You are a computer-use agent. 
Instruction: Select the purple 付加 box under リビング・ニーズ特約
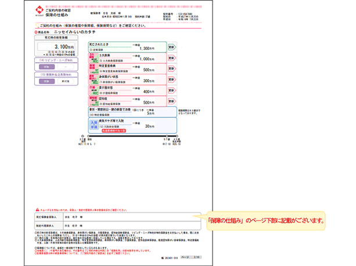tap(47, 67)
